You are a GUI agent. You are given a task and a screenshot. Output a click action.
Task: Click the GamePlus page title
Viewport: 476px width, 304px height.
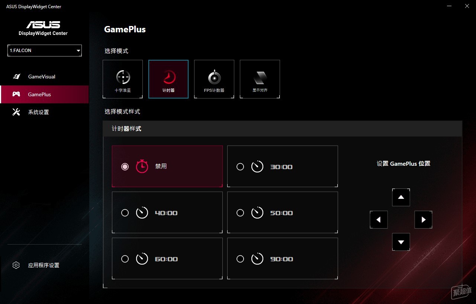pyautogui.click(x=125, y=29)
